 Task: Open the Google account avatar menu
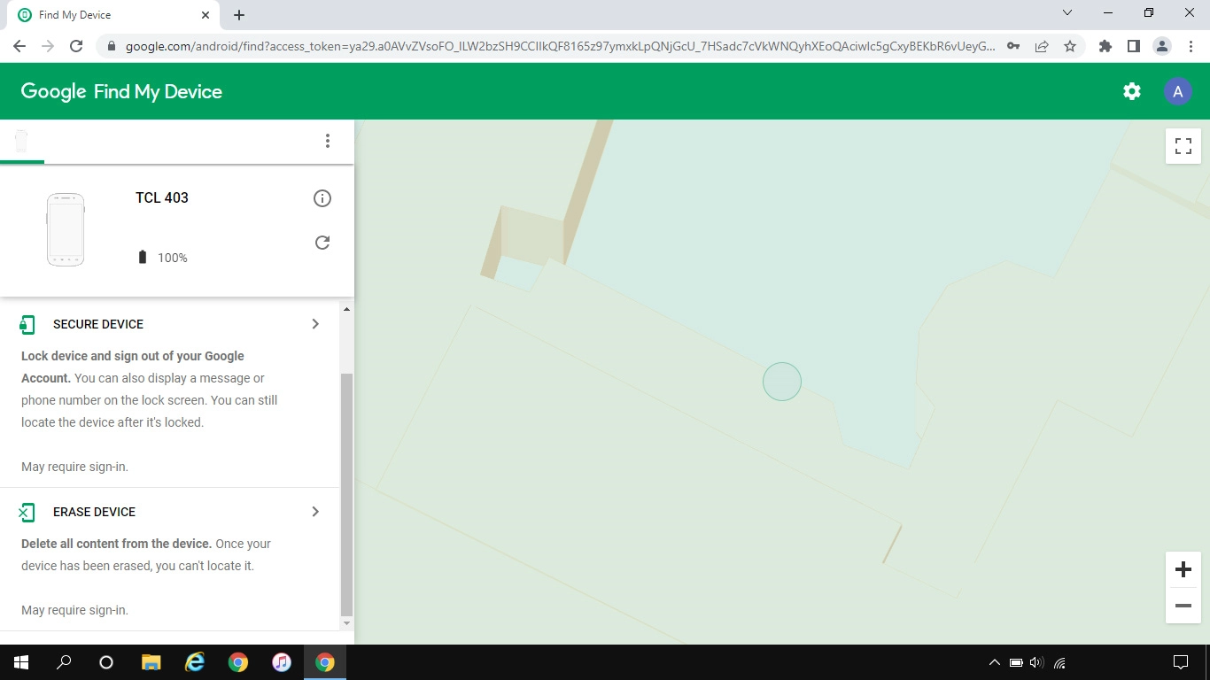(x=1177, y=90)
